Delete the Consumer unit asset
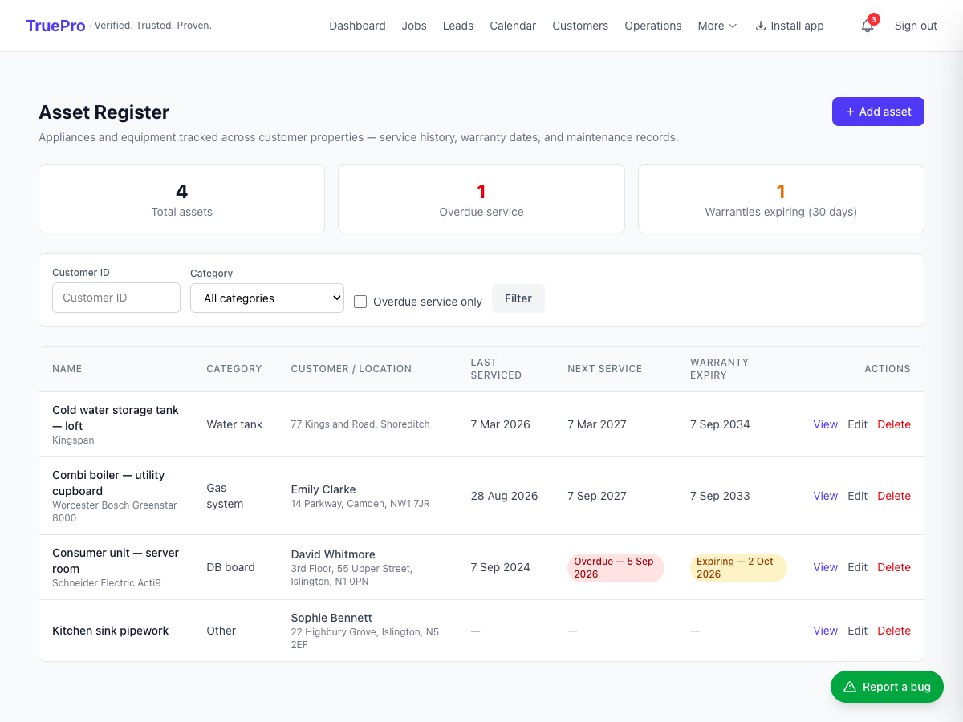Viewport: 963px width, 722px height. [x=894, y=567]
